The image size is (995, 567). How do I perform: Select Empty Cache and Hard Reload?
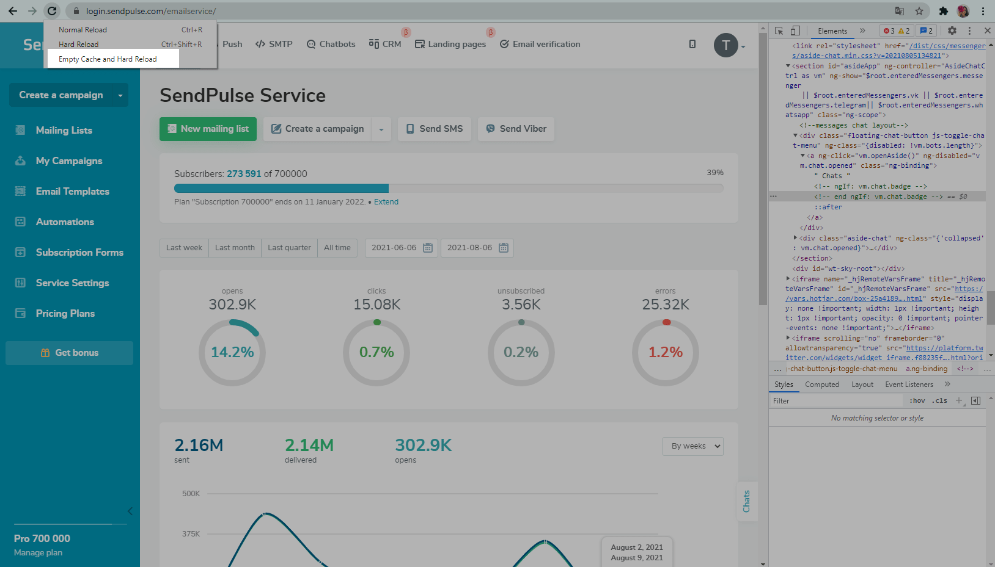[108, 59]
